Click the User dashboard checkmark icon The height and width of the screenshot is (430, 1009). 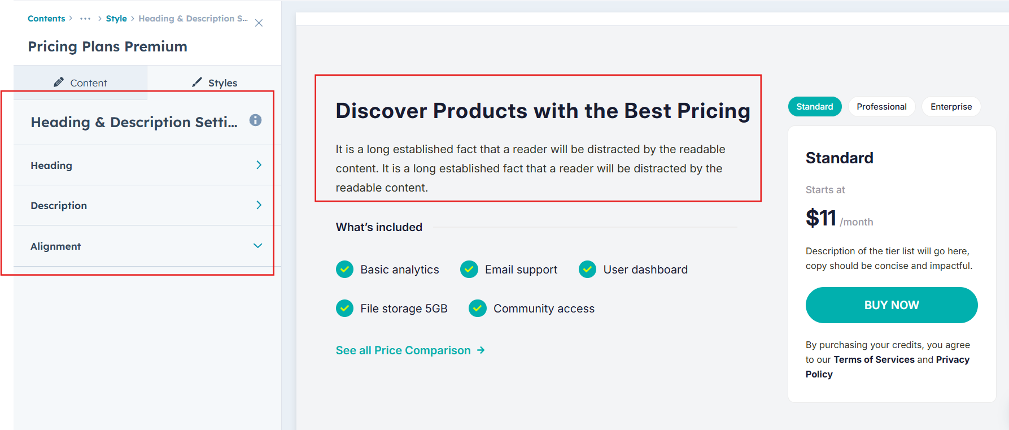click(587, 270)
